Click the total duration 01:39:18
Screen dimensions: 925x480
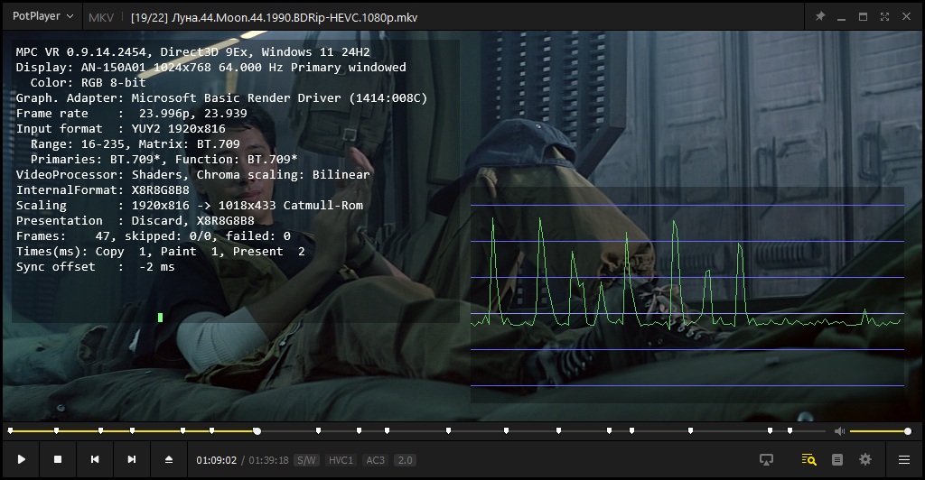click(x=268, y=460)
